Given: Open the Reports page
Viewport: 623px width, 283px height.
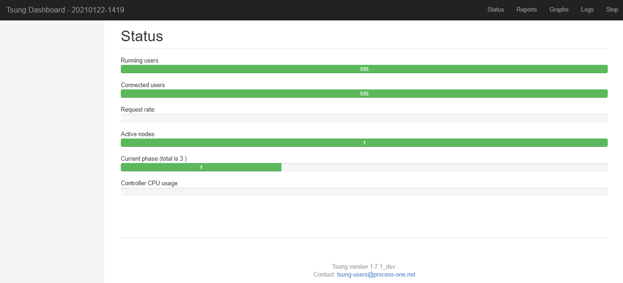Looking at the screenshot, I should tap(526, 10).
